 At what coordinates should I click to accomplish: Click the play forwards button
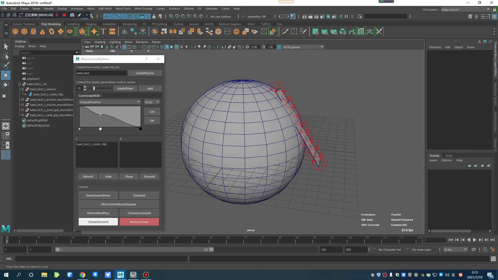tap(474, 240)
